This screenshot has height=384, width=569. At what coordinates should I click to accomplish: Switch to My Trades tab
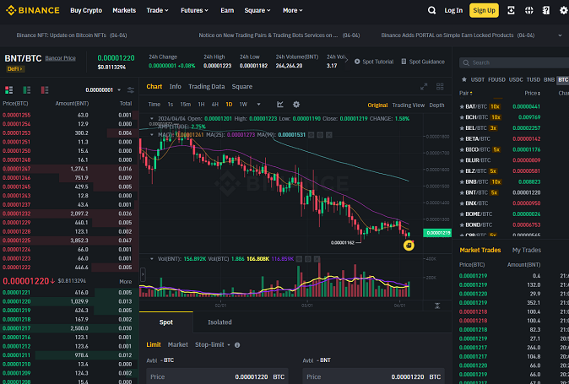point(527,250)
